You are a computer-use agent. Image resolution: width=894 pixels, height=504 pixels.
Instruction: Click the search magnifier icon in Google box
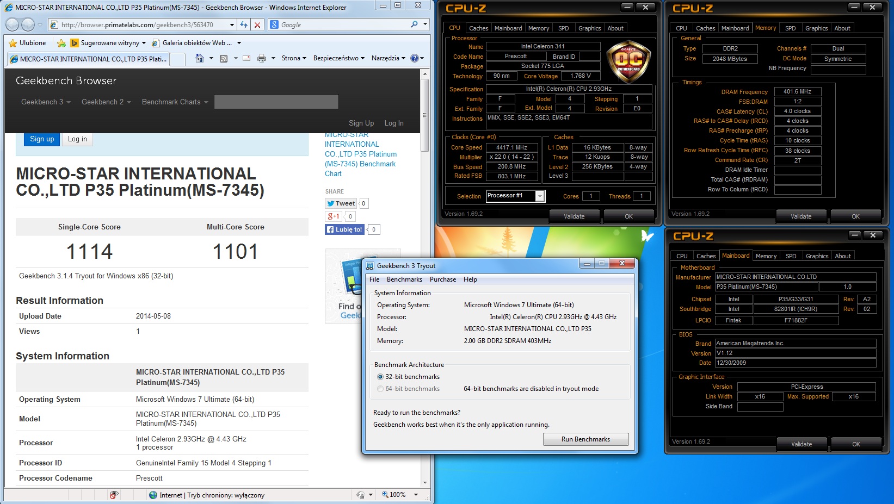click(x=415, y=24)
